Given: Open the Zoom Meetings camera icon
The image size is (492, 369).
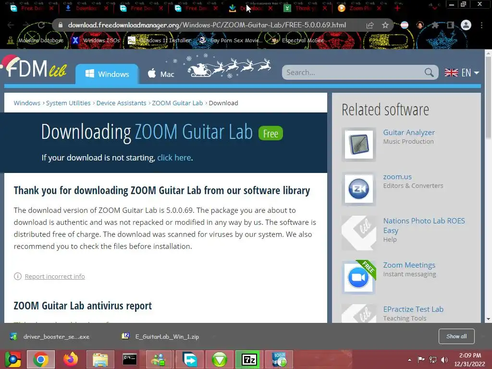Looking at the screenshot, I should coord(358,277).
